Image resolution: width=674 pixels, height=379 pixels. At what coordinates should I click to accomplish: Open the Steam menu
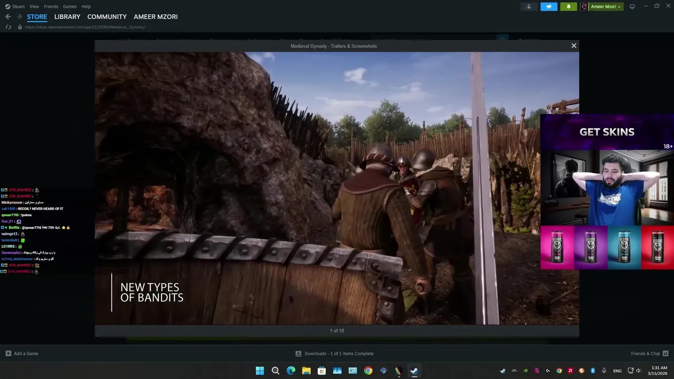pos(15,6)
